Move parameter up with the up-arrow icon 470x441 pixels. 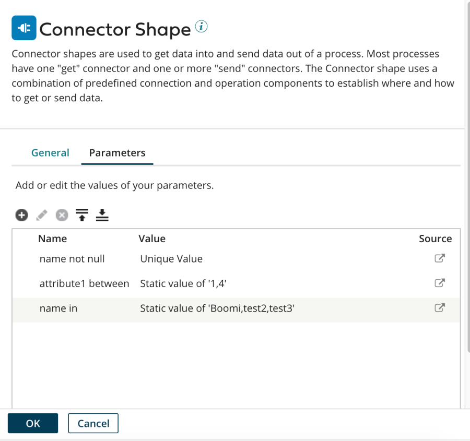82,214
